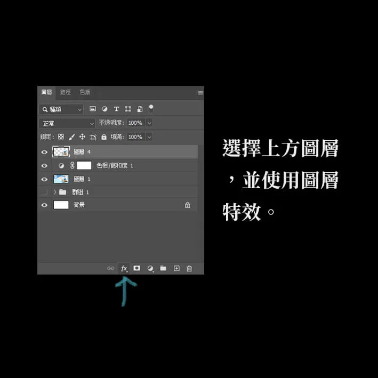The width and height of the screenshot is (378, 378).
Task: Filter for smart objects
Action: click(140, 109)
